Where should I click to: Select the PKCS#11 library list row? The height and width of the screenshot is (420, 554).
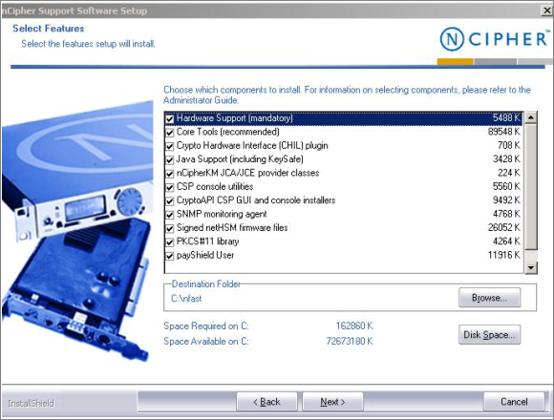(x=344, y=241)
